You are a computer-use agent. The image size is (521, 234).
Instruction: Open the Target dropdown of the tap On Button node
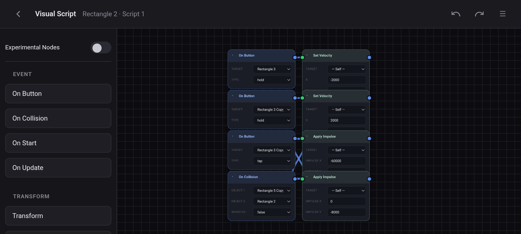pyautogui.click(x=272, y=150)
